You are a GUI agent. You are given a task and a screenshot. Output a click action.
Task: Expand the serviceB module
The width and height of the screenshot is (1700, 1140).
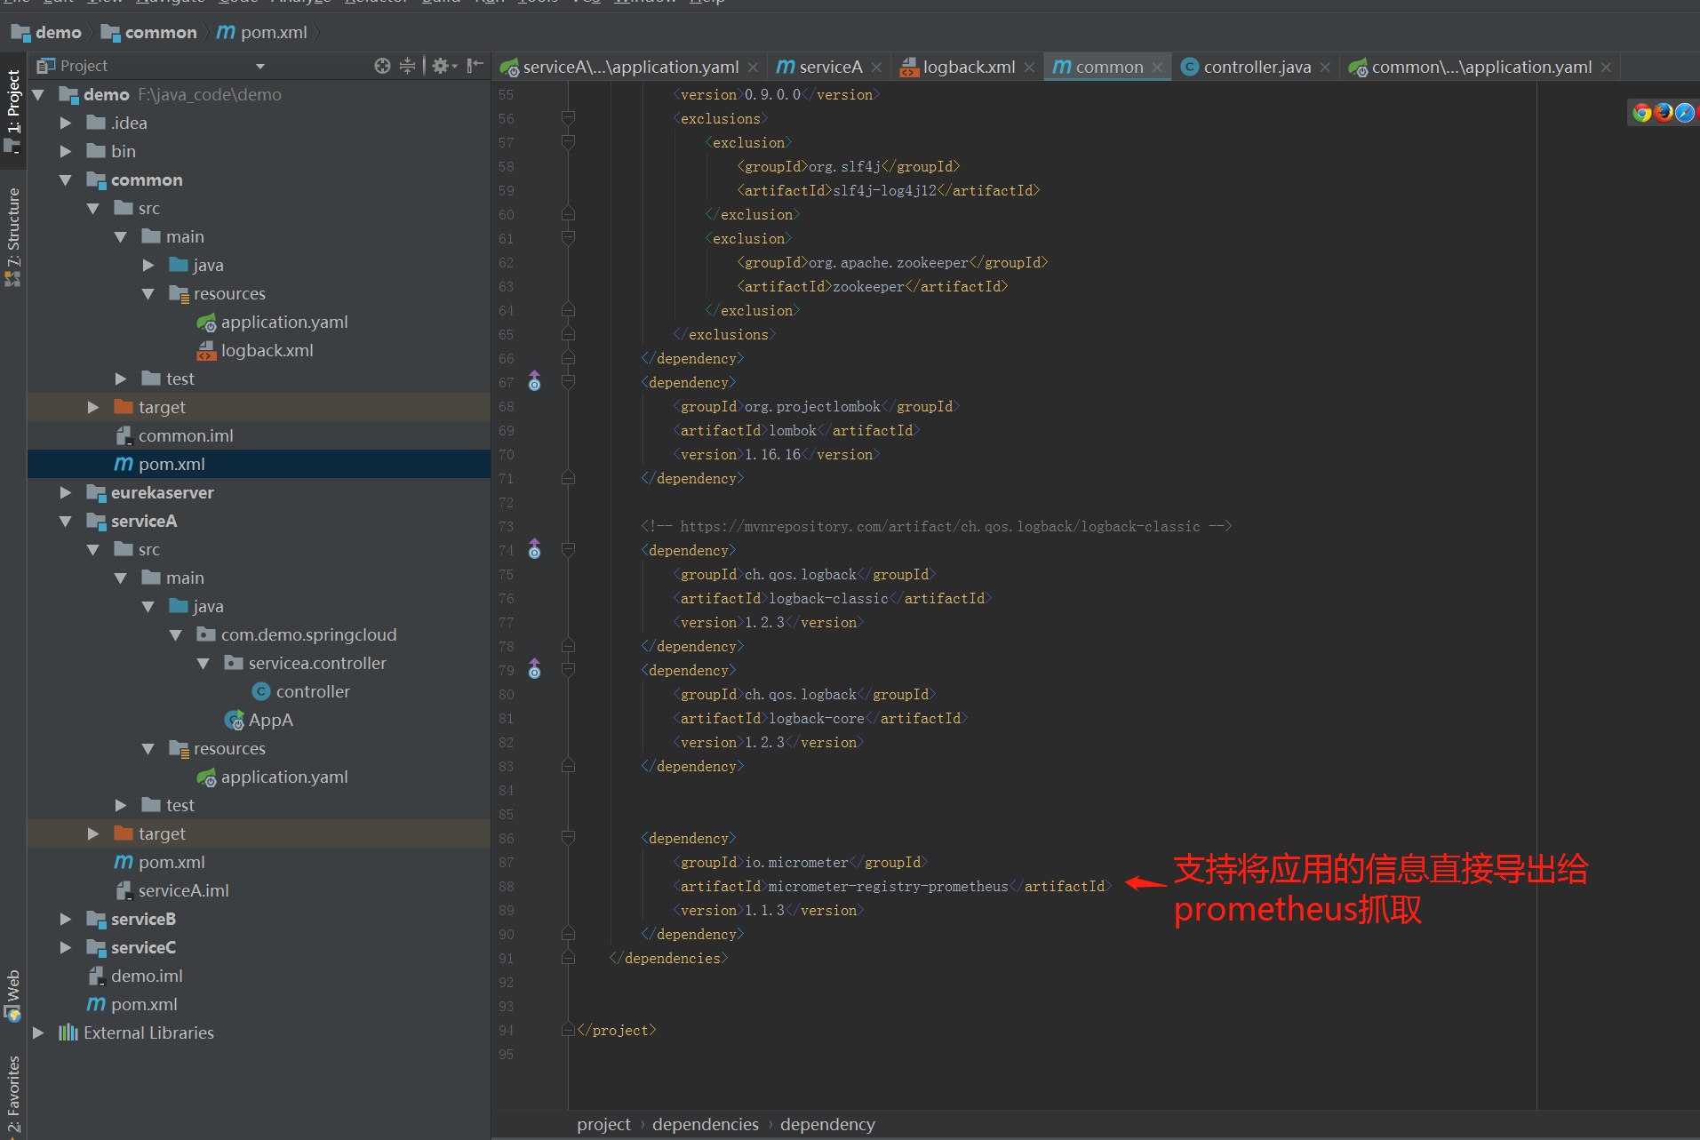click(66, 919)
